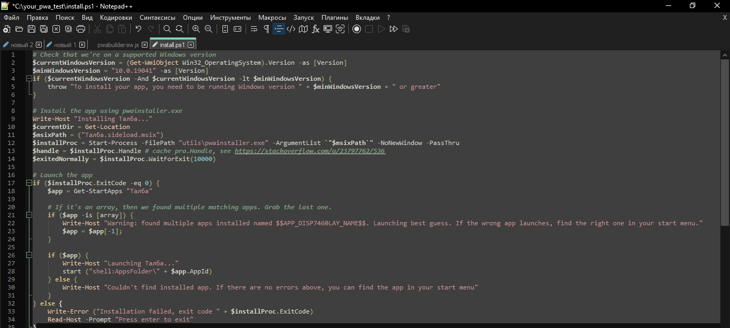
Task: Toggle synchronized vertical scrolling icon
Action: tap(225, 29)
